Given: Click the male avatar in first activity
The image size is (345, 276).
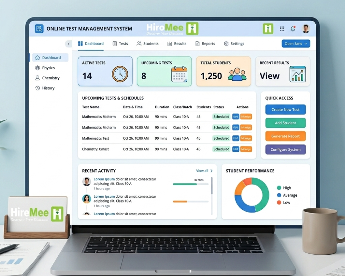Looking at the screenshot, I should (87, 181).
